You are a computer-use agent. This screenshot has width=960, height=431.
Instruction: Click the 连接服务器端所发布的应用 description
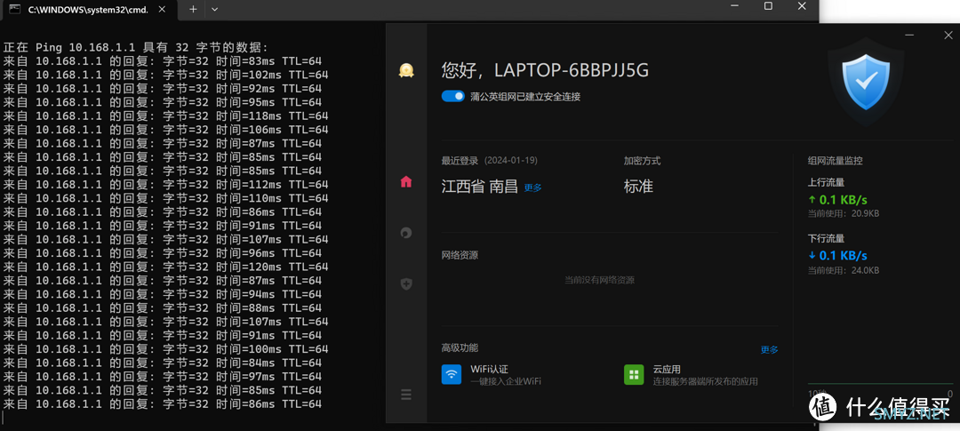tap(705, 381)
